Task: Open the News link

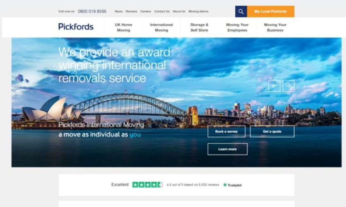Action: (119, 12)
